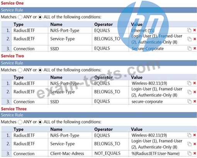
Task: Delete the Client-Mac-Adress NOT_EQUALS condition
Action: tap(195, 153)
